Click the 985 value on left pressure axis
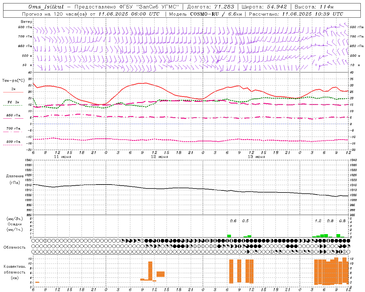The width and height of the screenshot is (365, 292). tap(29, 215)
